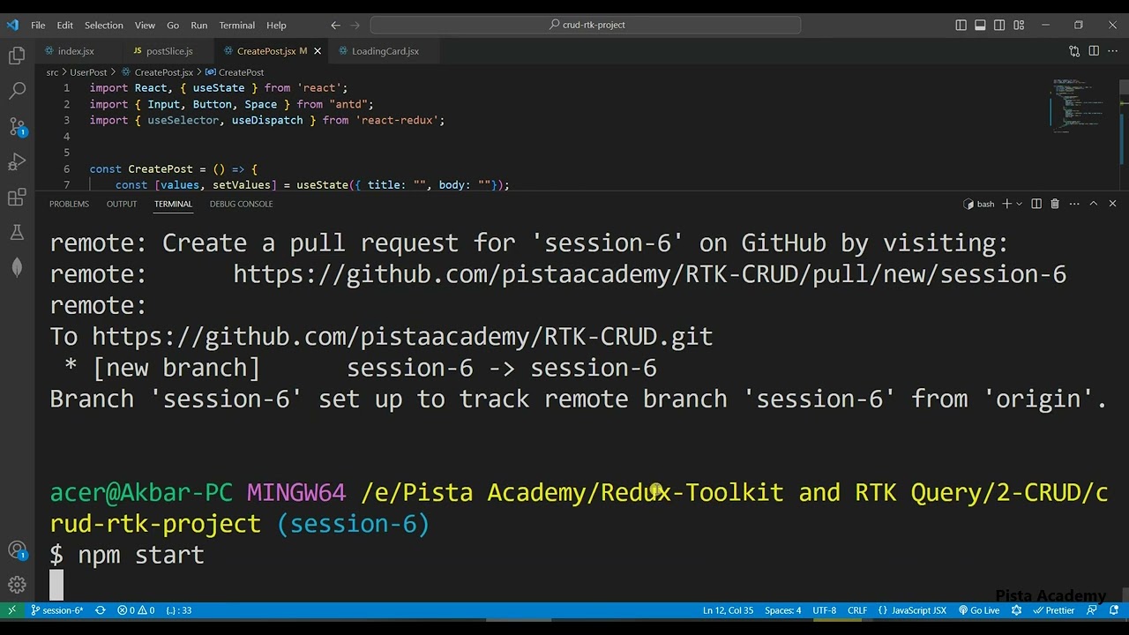Screen dimensions: 1129x635
Task: Open terminal panel views ellipsis menu
Action: click(1074, 204)
